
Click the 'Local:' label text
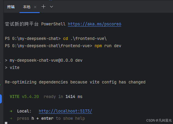24,111
